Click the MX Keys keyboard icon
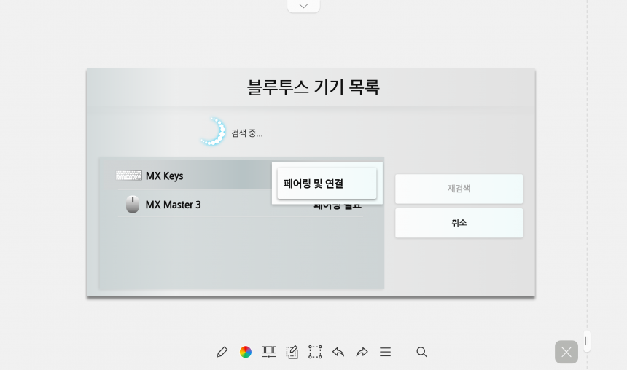This screenshot has height=370, width=627. tap(129, 176)
